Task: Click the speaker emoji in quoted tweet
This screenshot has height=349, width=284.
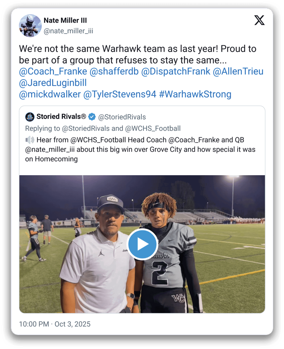Action: [x=30, y=140]
